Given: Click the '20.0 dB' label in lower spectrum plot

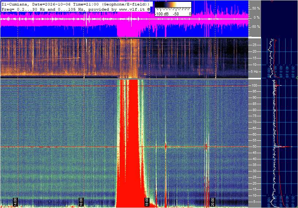Looking at the screenshot, I should 293,201.
